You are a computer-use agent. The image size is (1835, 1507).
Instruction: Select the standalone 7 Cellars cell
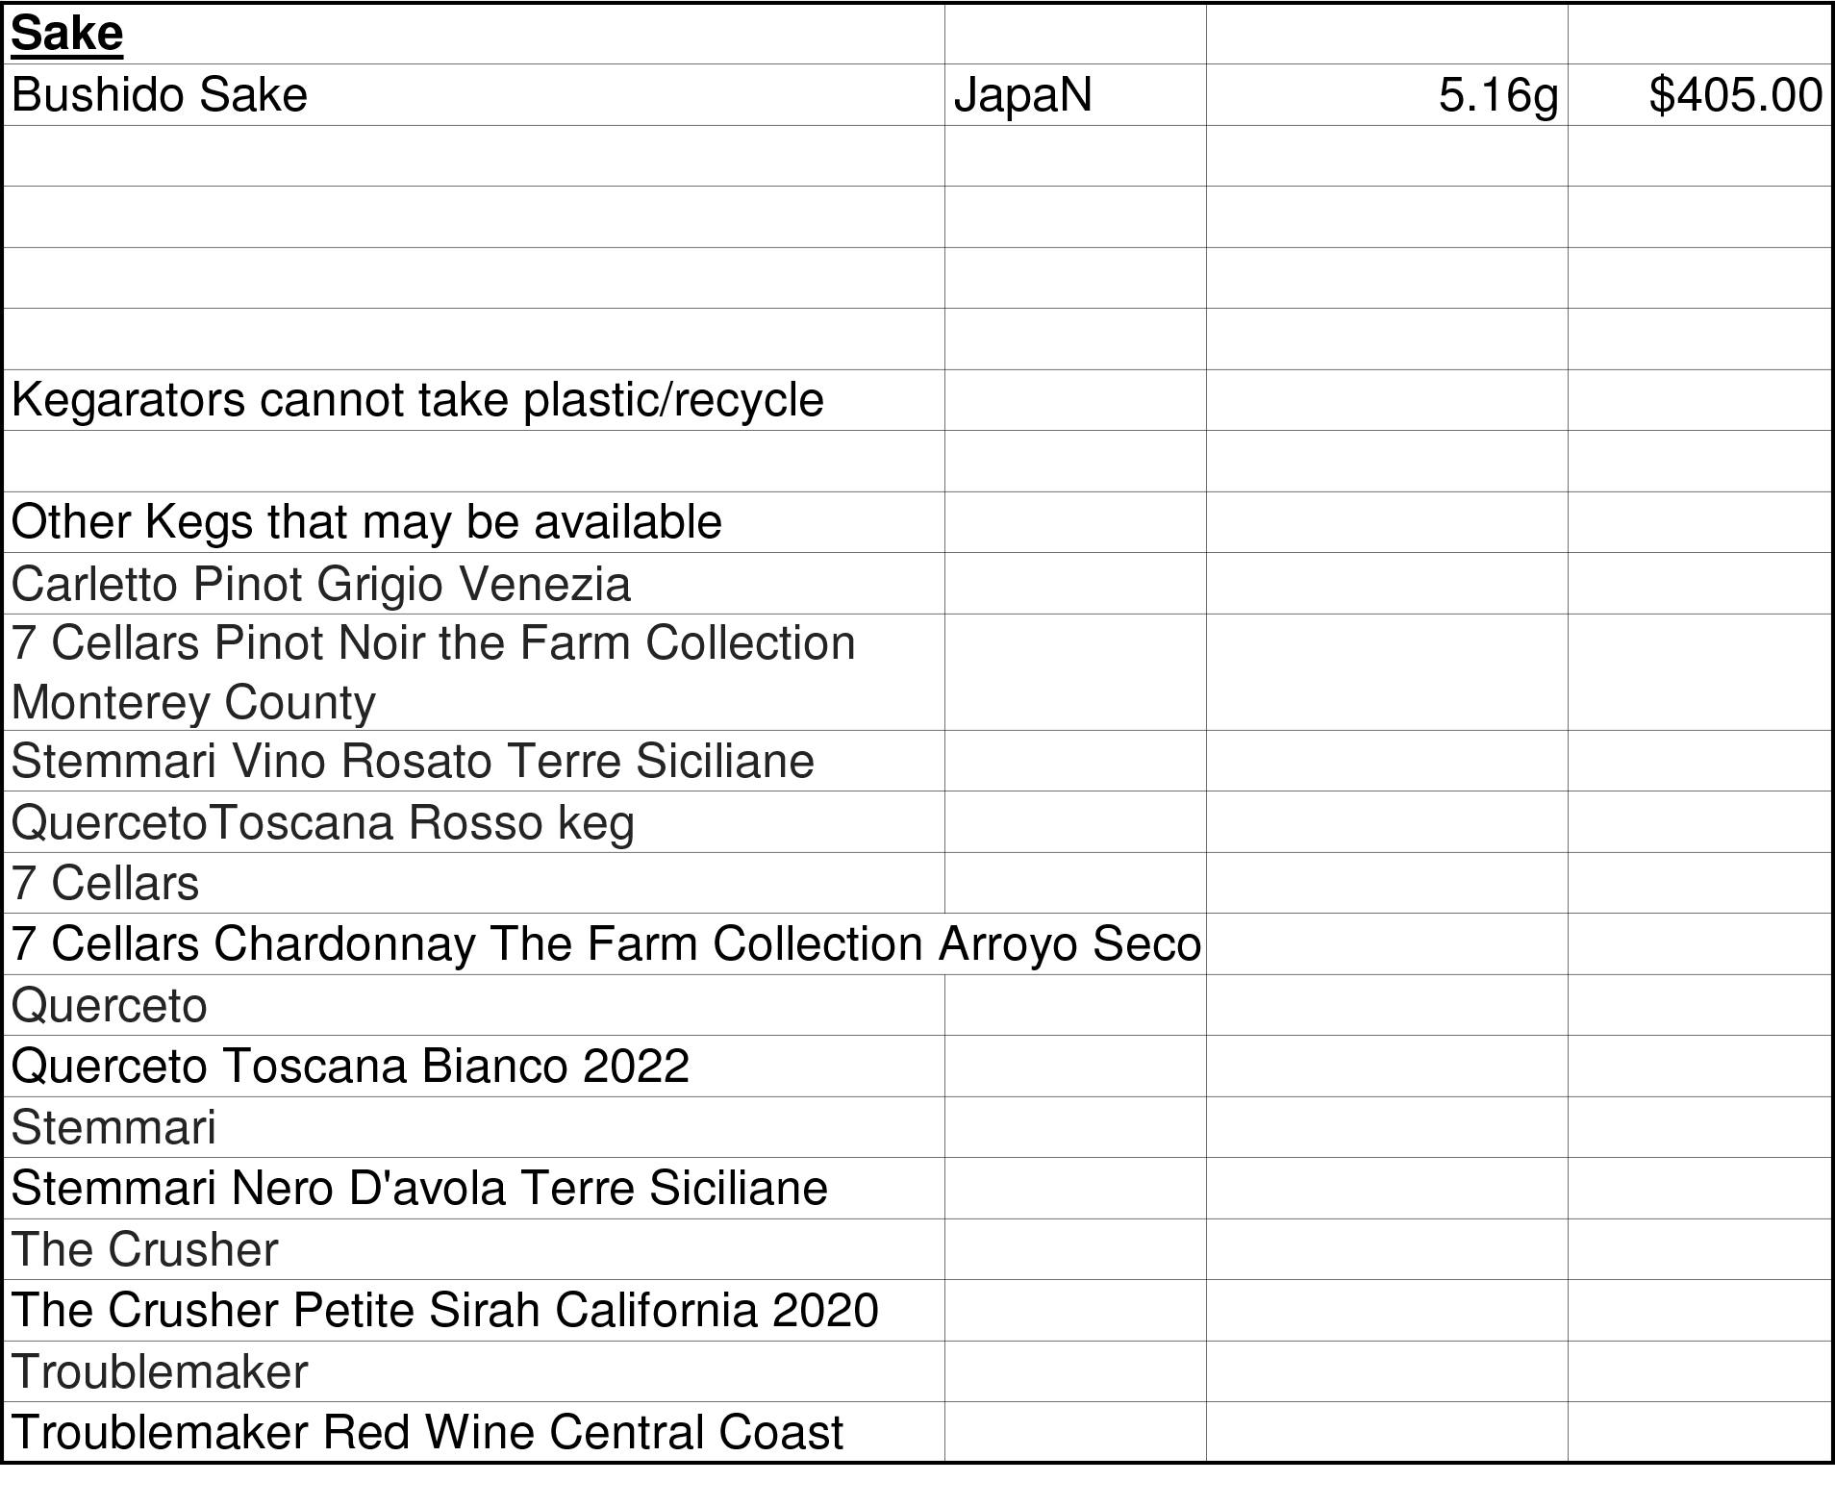[x=106, y=883]
